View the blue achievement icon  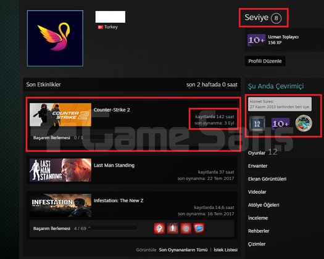pyautogui.click(x=199, y=228)
